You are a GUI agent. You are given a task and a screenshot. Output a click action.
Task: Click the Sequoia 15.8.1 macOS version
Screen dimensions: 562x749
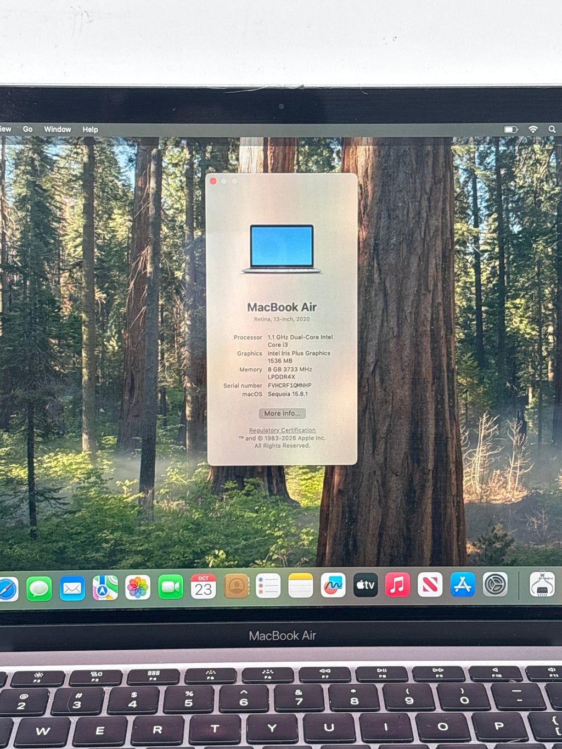click(288, 394)
